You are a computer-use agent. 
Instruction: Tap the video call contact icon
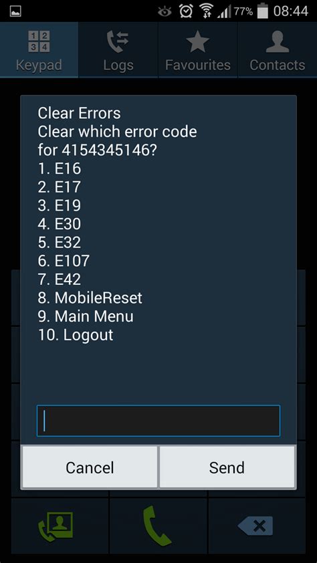pyautogui.click(x=56, y=526)
